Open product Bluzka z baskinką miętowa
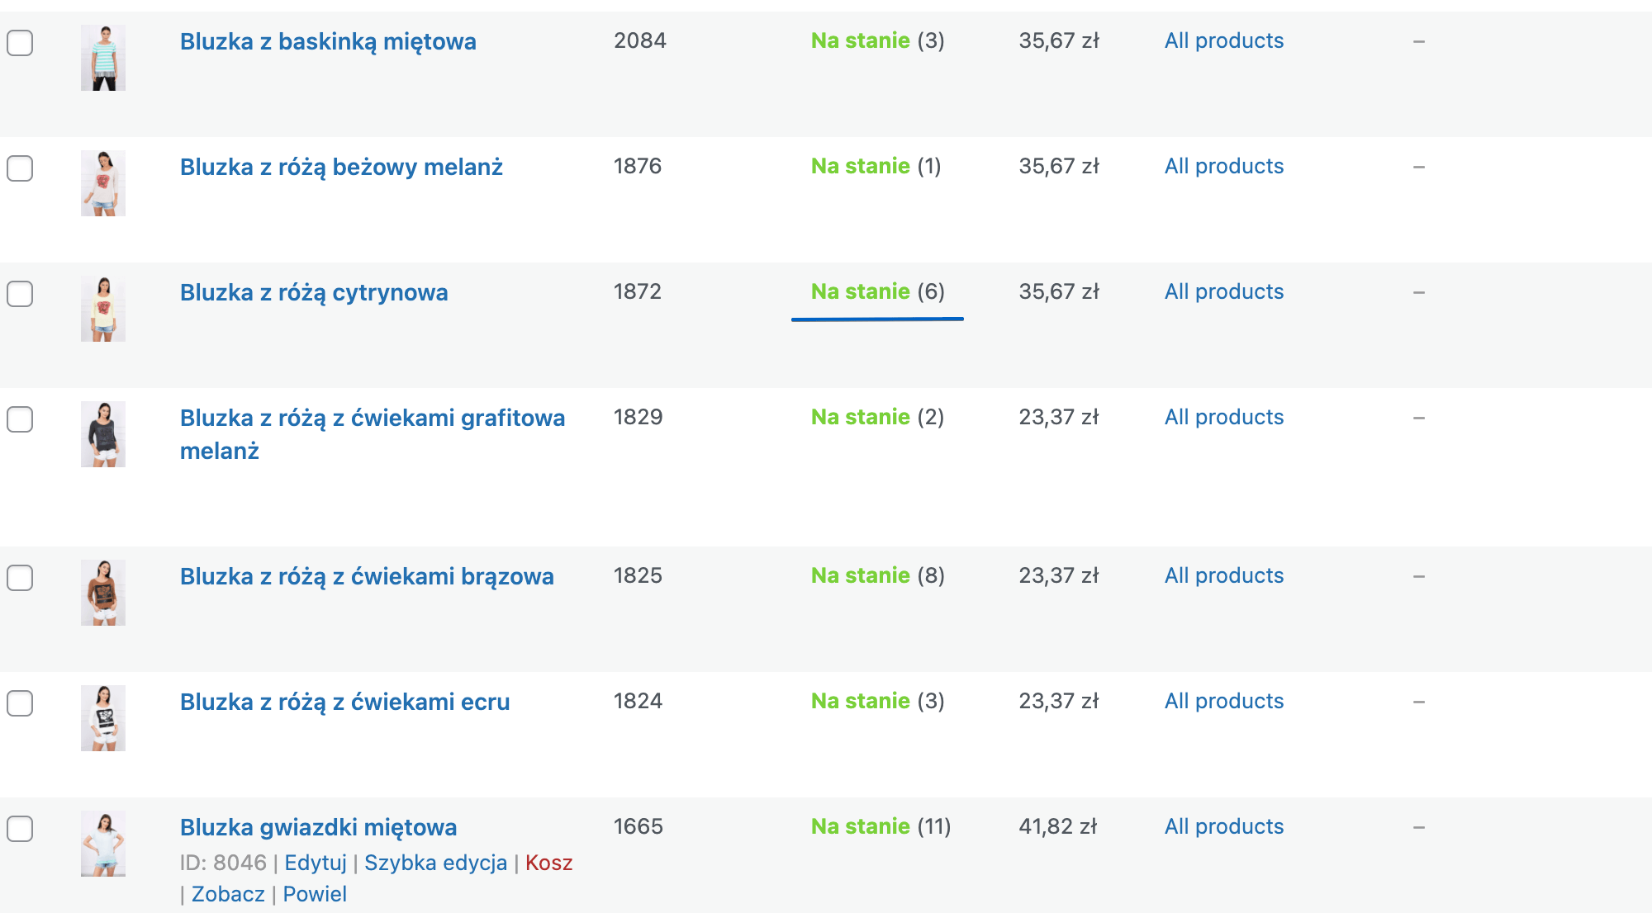 pos(328,41)
